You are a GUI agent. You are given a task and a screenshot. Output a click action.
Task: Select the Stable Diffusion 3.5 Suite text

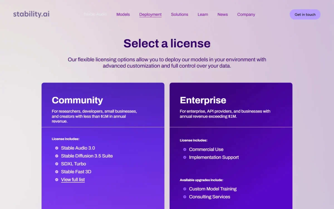coord(87,156)
